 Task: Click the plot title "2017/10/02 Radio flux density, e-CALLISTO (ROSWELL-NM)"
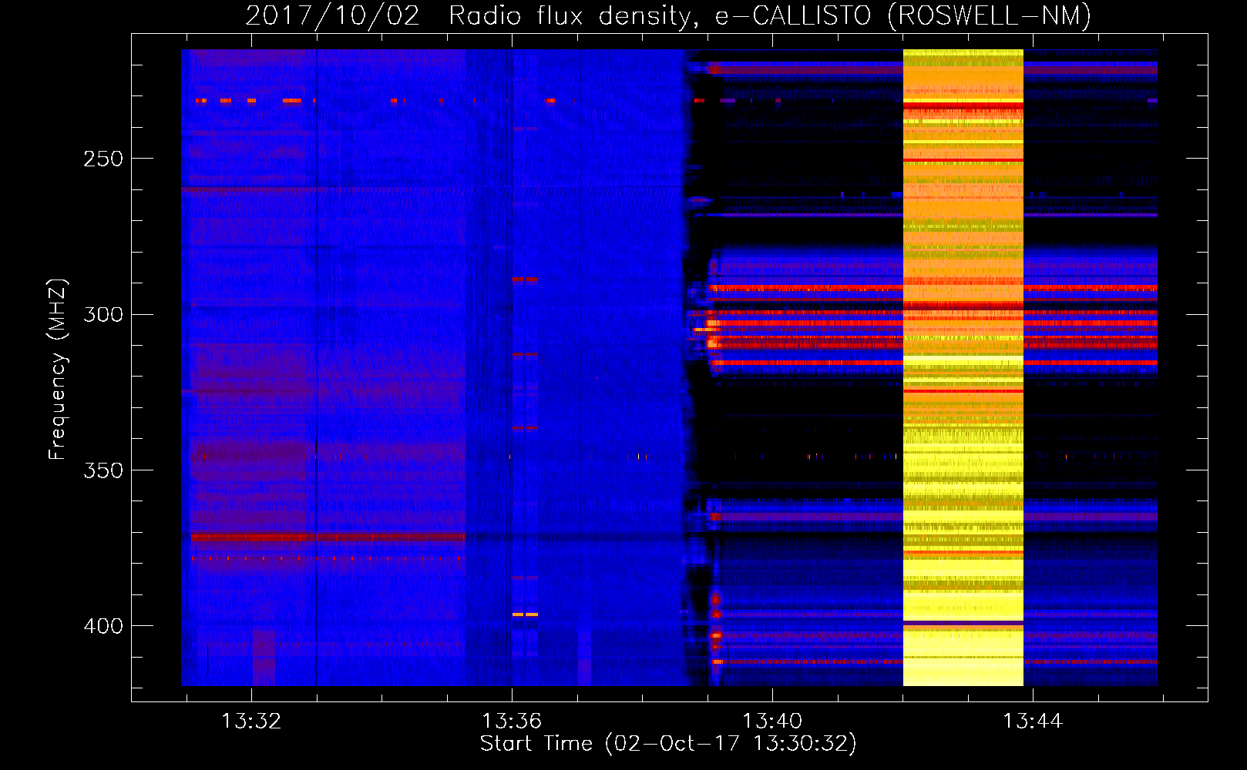tap(668, 15)
